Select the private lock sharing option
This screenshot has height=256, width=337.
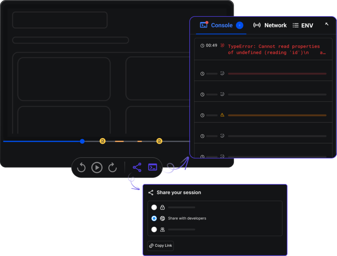154,207
